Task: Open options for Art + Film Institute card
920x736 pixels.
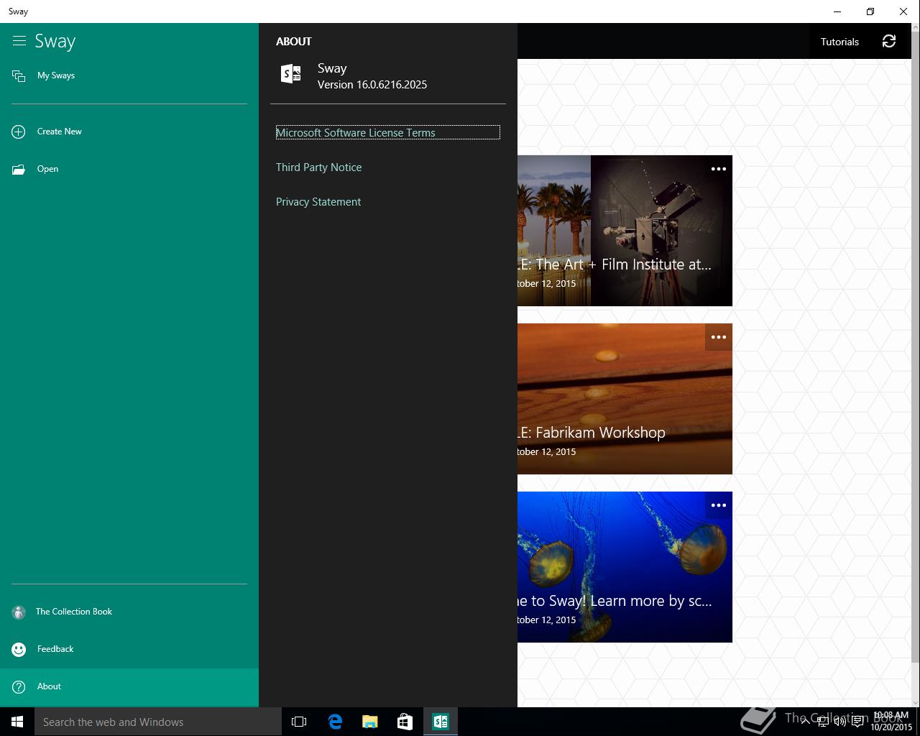Action: click(x=719, y=169)
